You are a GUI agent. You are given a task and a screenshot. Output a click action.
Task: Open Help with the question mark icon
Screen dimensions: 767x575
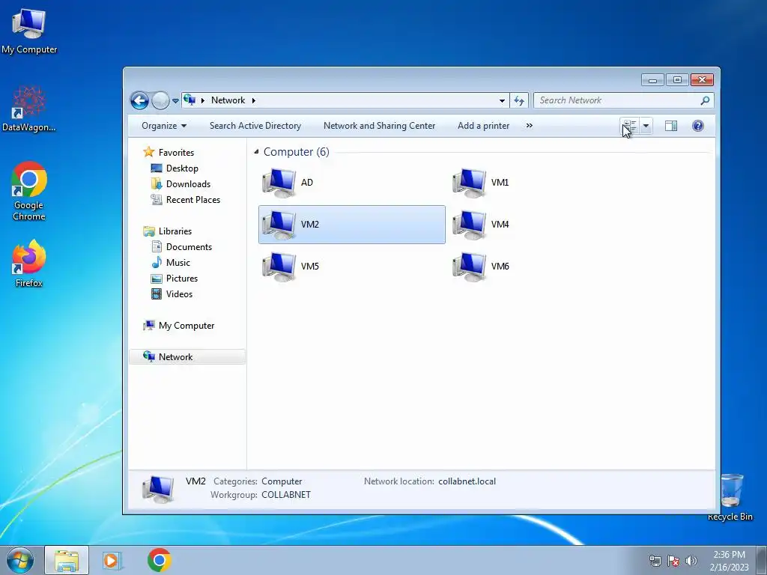(x=698, y=126)
